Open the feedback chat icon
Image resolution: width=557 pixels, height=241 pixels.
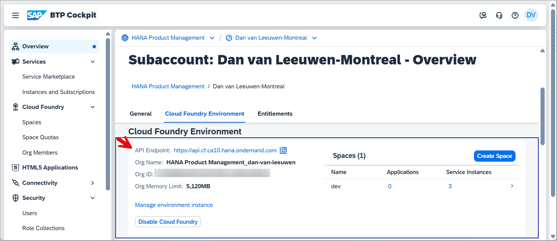tap(483, 15)
